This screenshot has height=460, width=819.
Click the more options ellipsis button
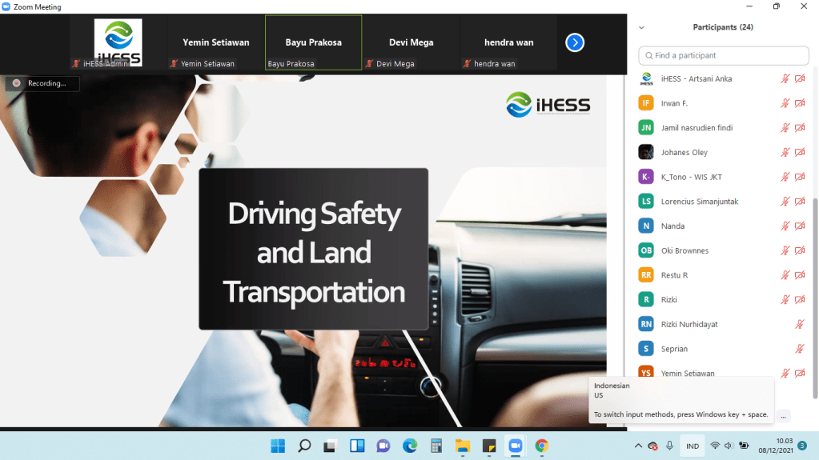[783, 416]
